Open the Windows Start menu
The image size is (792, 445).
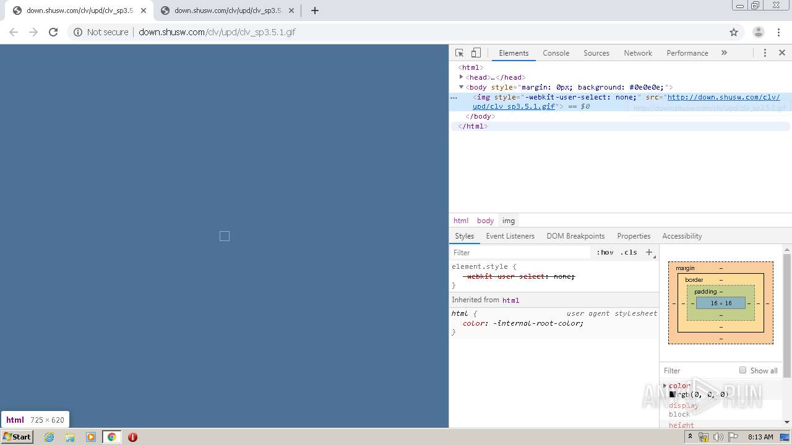[17, 437]
